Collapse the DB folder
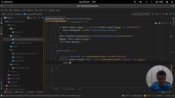 click(x=8, y=29)
